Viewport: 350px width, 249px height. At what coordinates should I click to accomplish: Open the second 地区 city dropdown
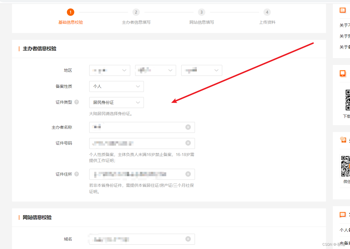click(x=155, y=70)
